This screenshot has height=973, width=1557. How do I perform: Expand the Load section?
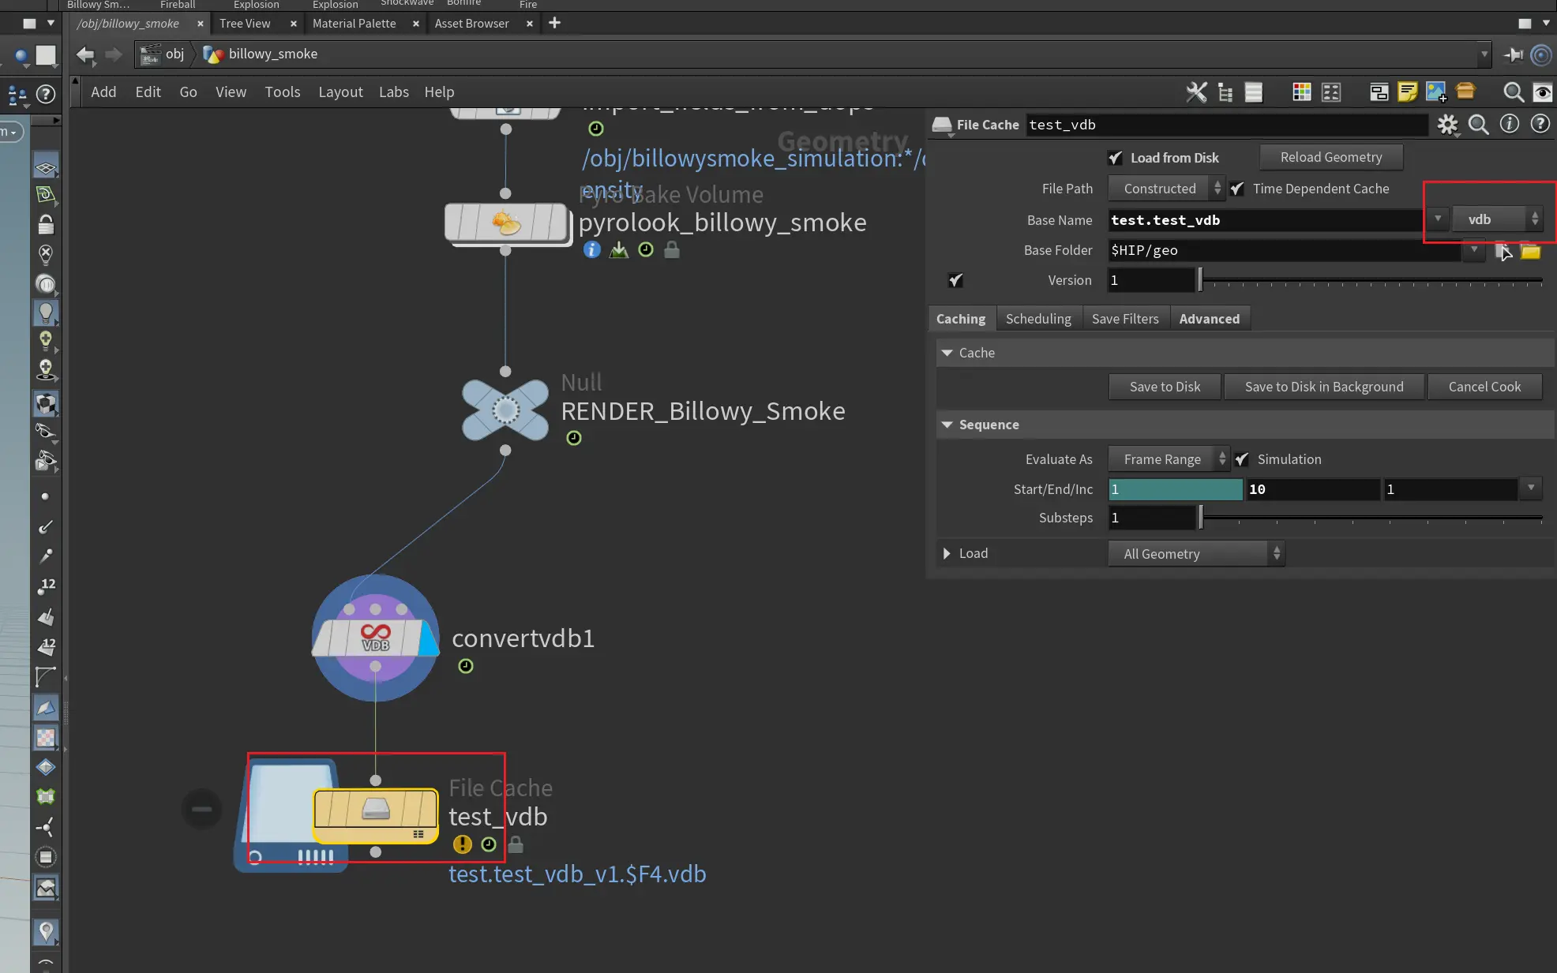pos(946,553)
